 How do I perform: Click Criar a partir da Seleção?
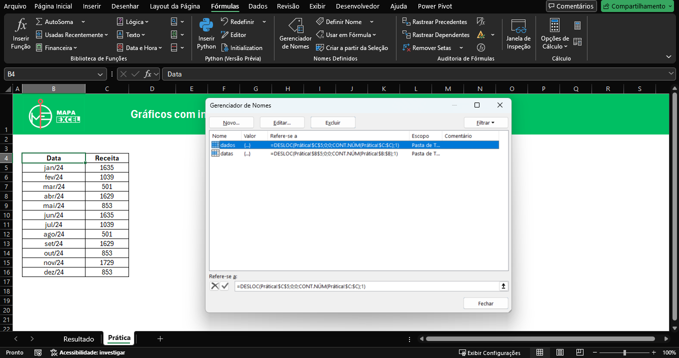pos(352,48)
